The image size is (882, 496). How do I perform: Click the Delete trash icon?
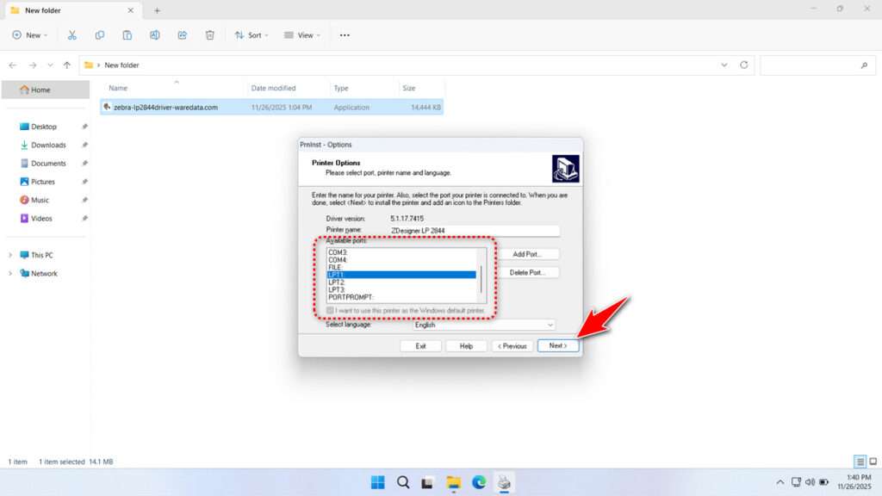(209, 34)
